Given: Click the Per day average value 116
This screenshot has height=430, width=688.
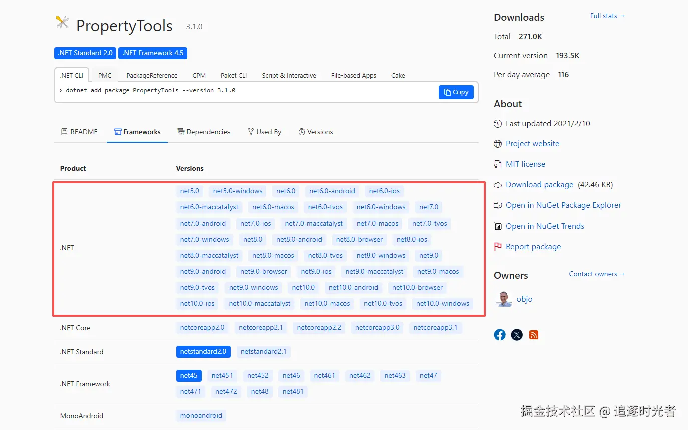Looking at the screenshot, I should coord(563,75).
